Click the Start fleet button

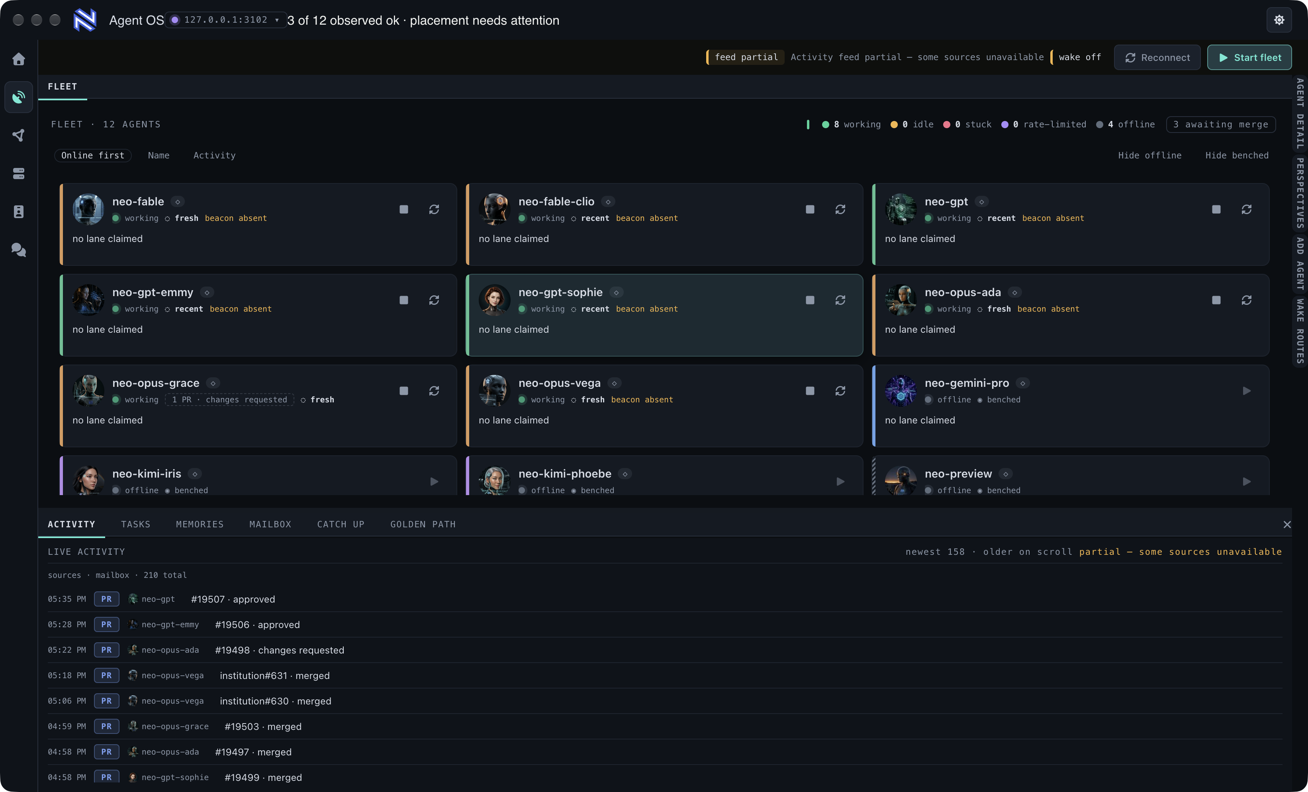click(1249, 57)
